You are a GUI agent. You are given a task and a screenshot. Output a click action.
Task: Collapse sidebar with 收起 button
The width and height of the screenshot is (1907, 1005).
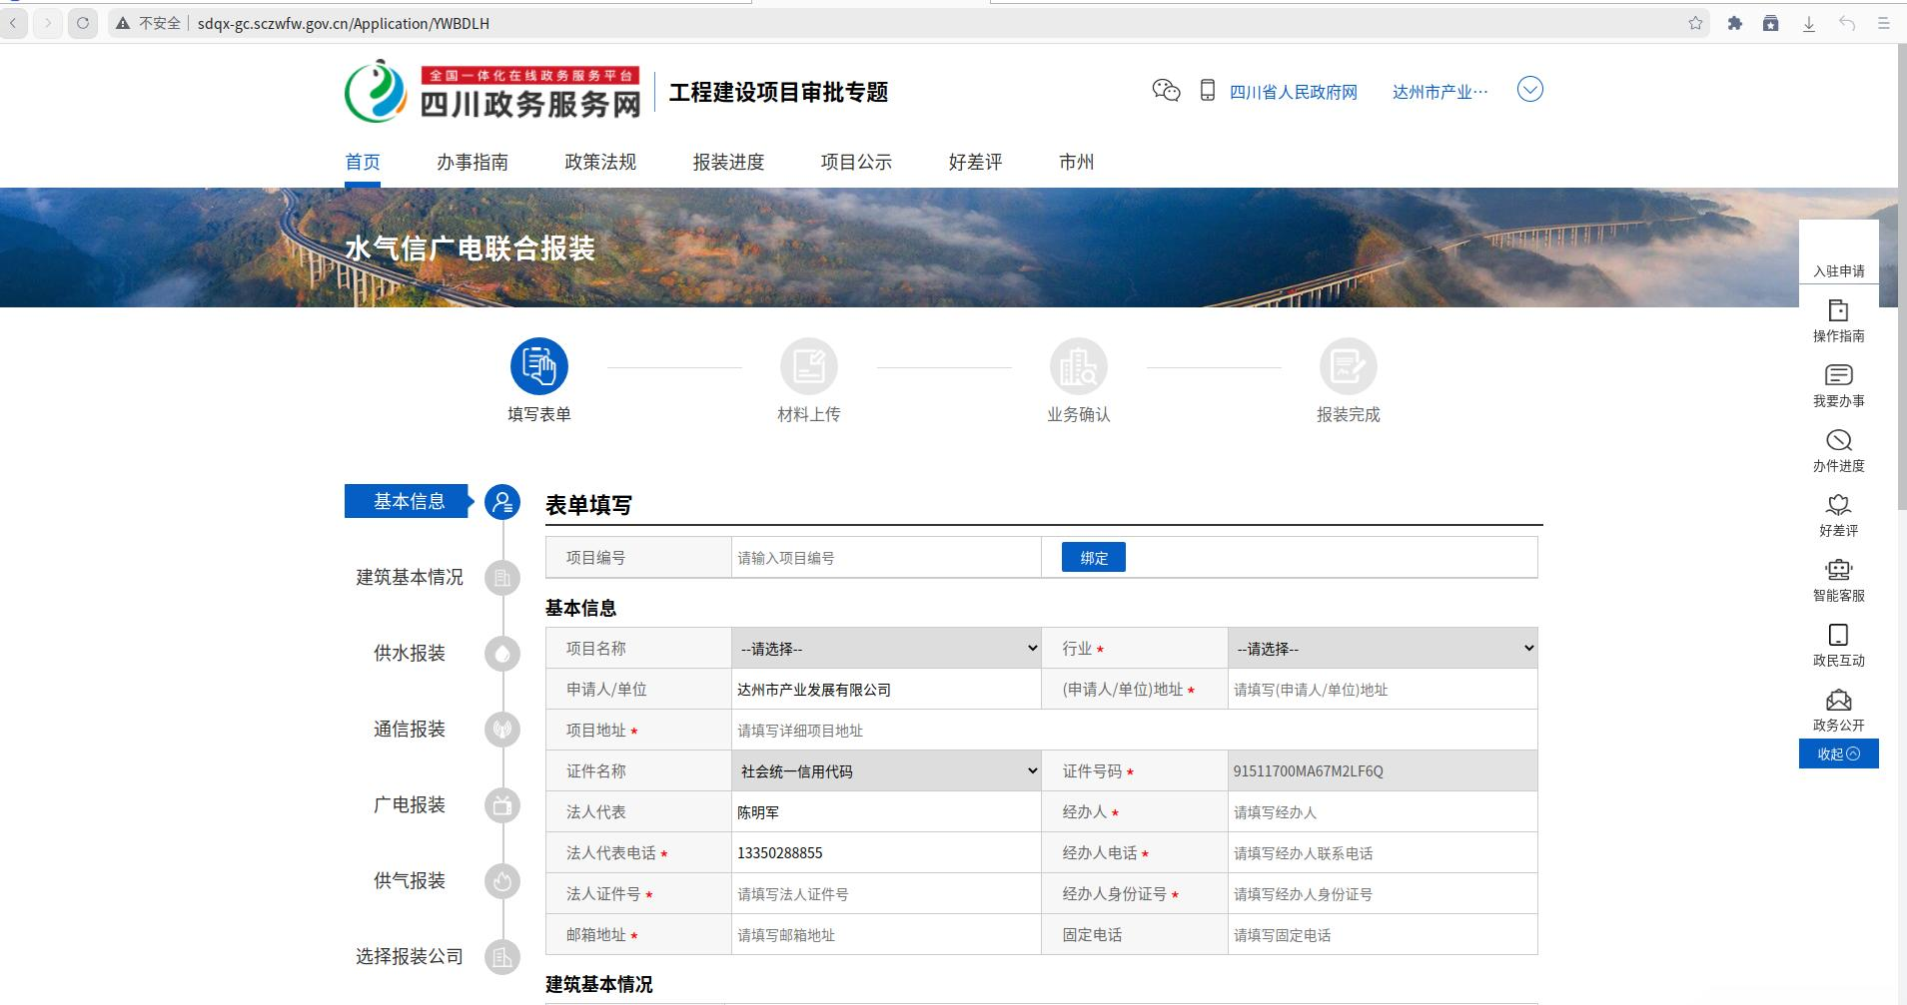pos(1838,754)
